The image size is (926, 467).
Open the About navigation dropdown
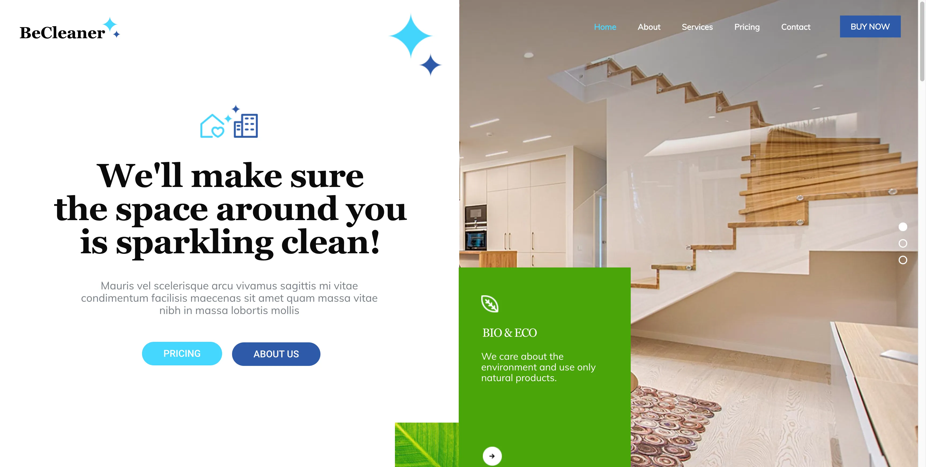click(x=649, y=26)
